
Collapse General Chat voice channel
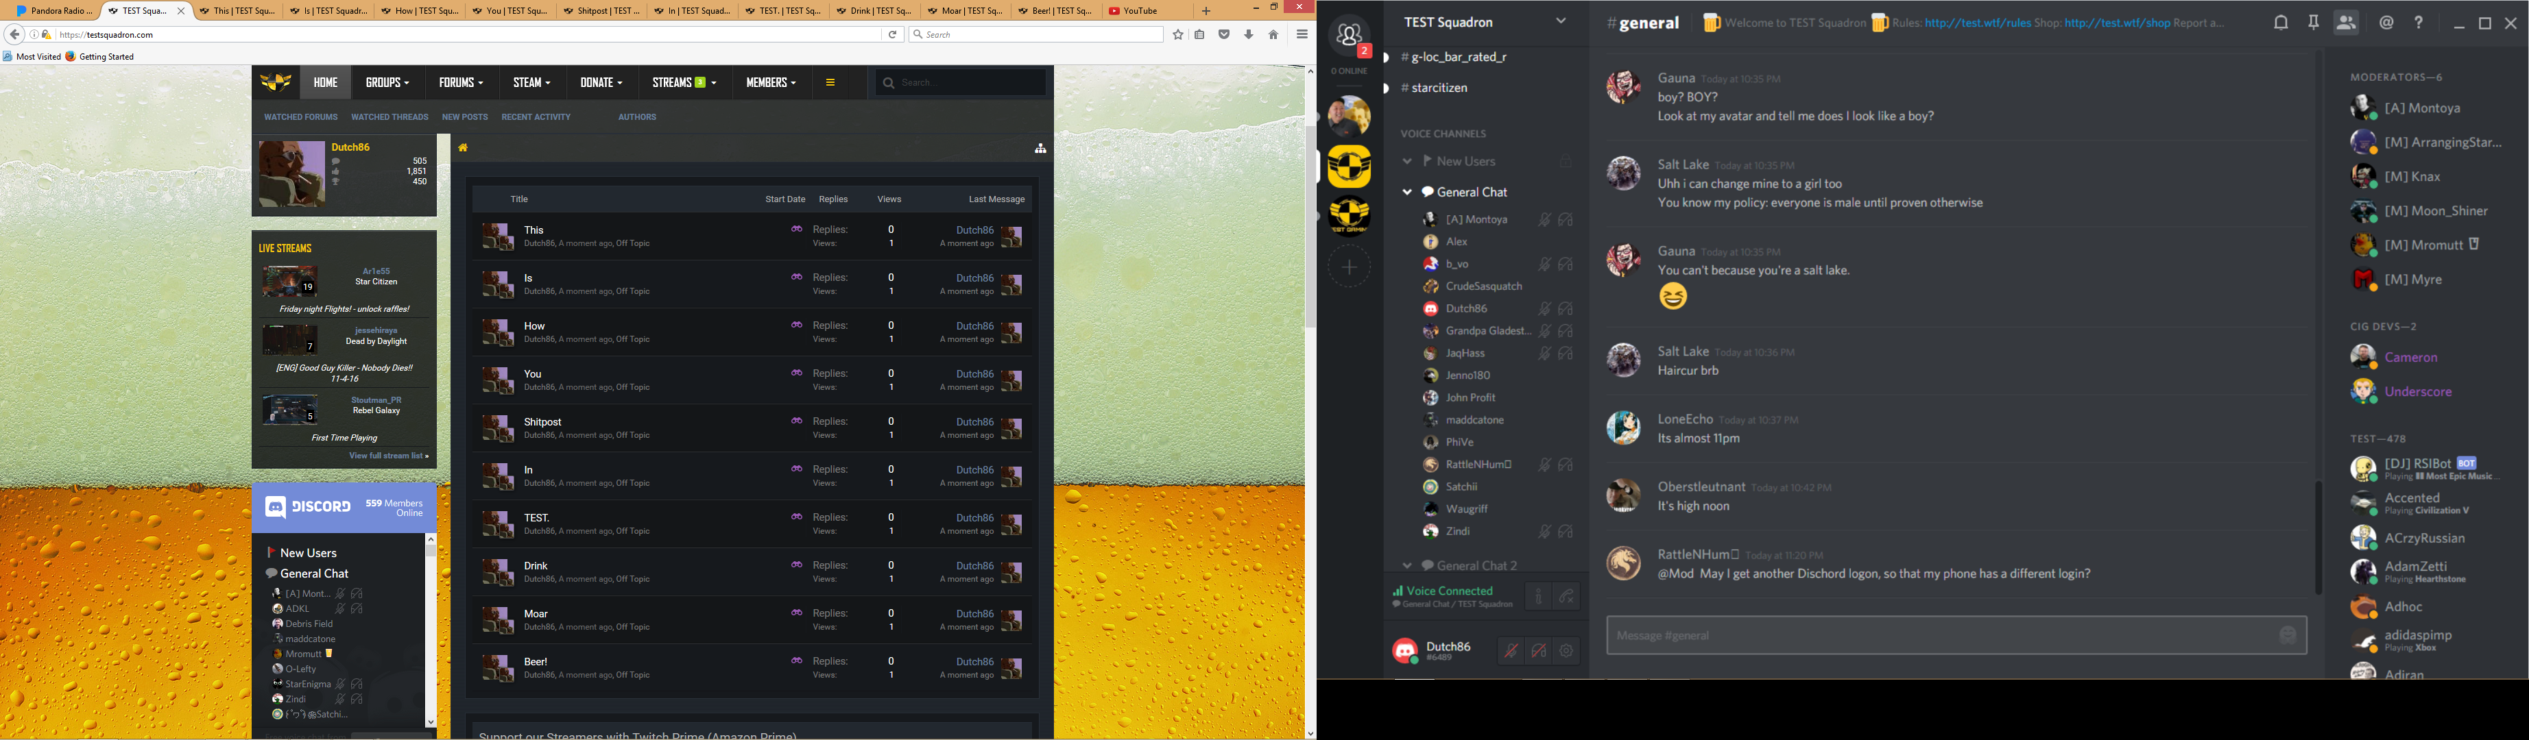[1407, 193]
